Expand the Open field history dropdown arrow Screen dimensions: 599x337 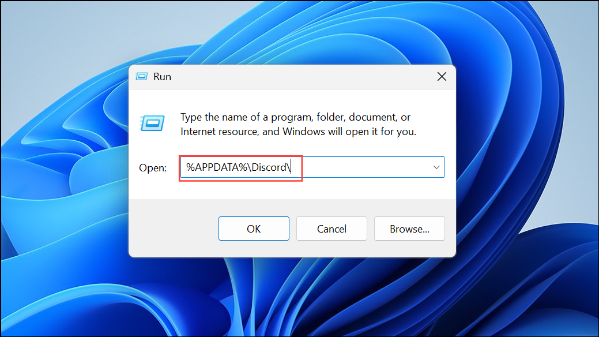click(x=436, y=167)
